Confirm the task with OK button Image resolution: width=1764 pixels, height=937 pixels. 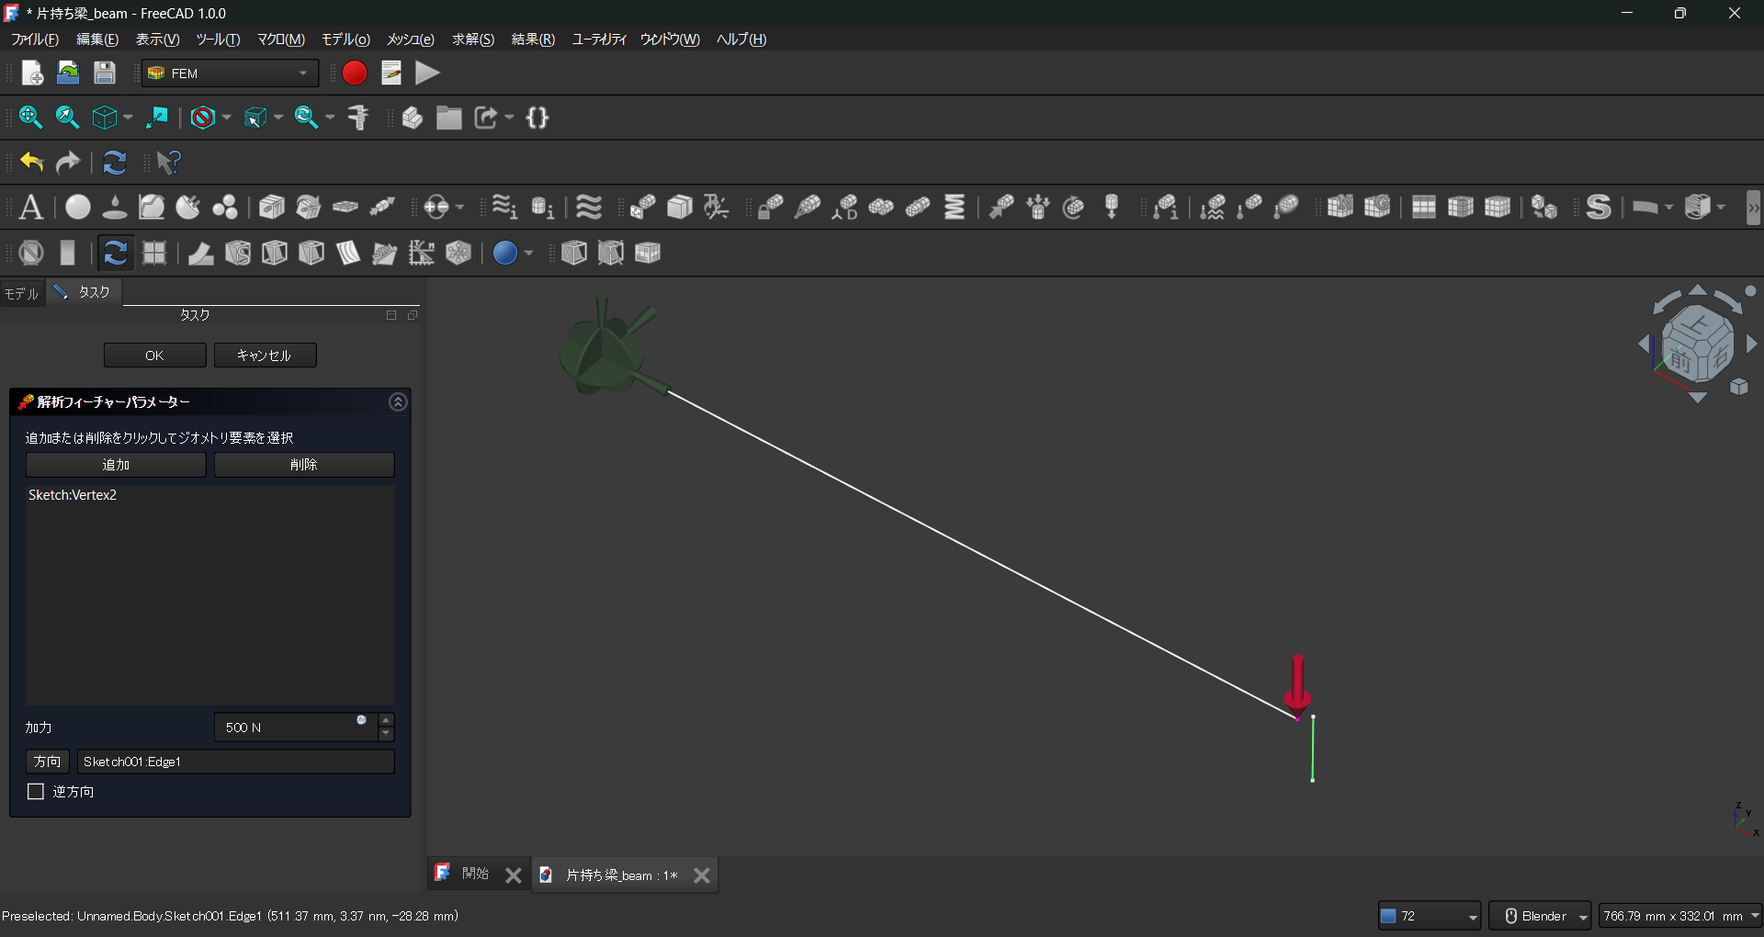point(154,356)
